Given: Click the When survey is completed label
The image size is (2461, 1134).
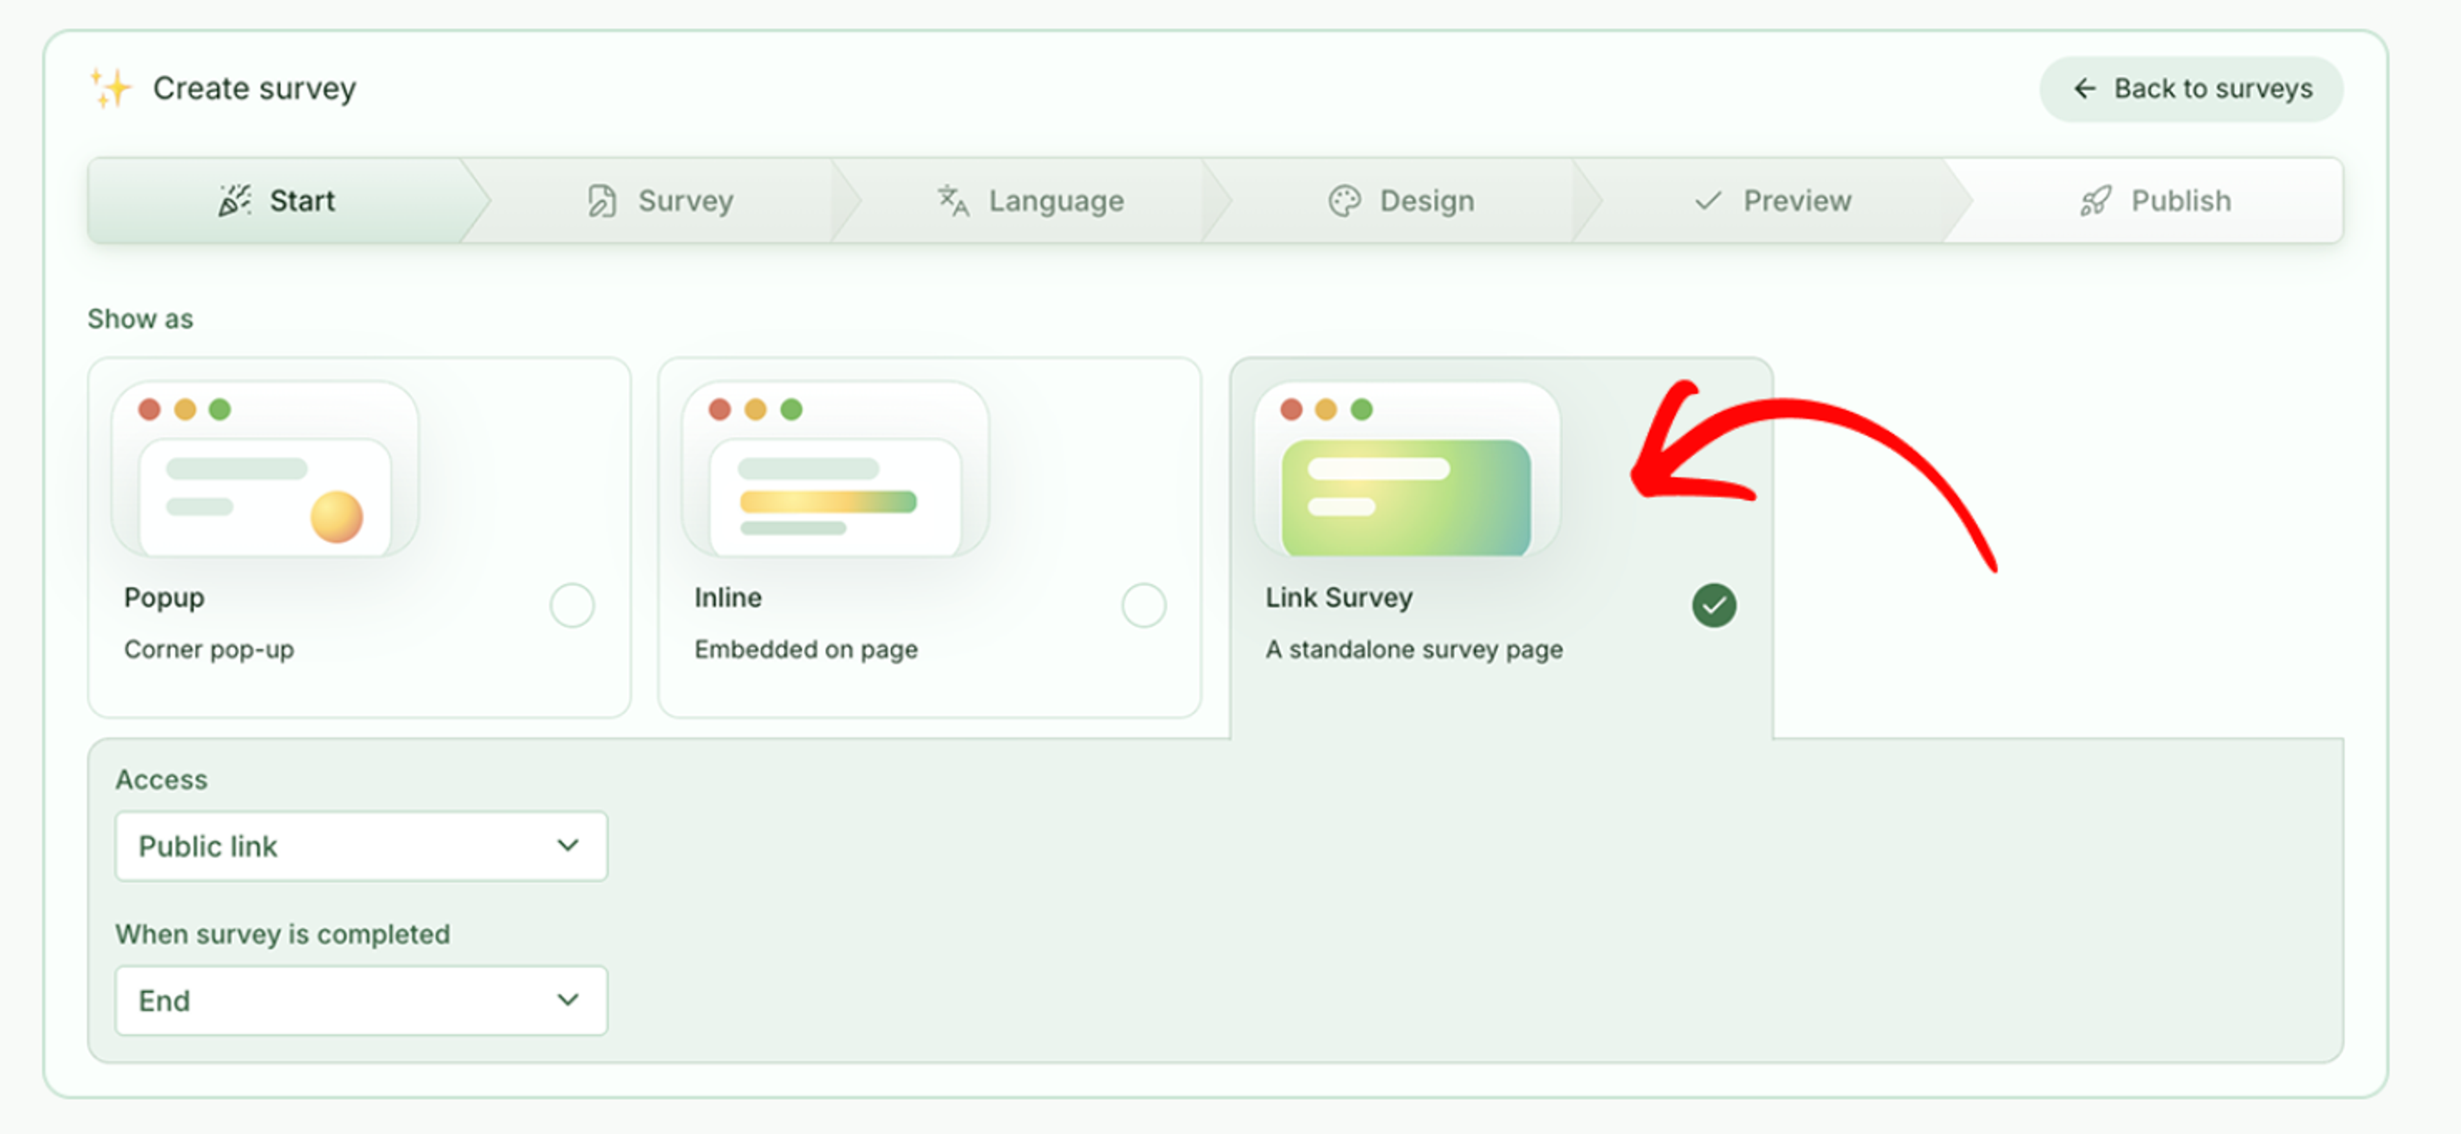Looking at the screenshot, I should pyautogui.click(x=283, y=935).
